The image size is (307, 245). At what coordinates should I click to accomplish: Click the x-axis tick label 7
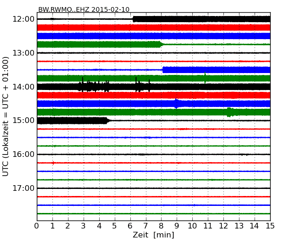point(145,226)
